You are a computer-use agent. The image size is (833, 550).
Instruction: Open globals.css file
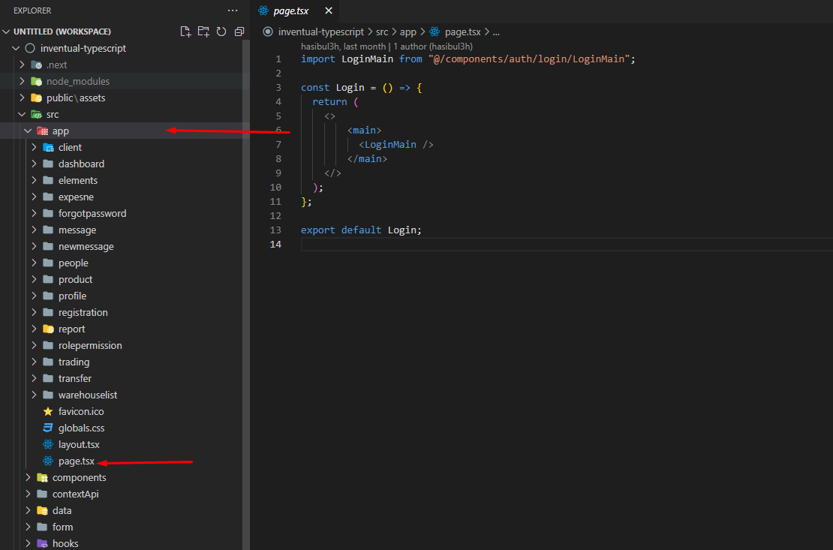121,428
